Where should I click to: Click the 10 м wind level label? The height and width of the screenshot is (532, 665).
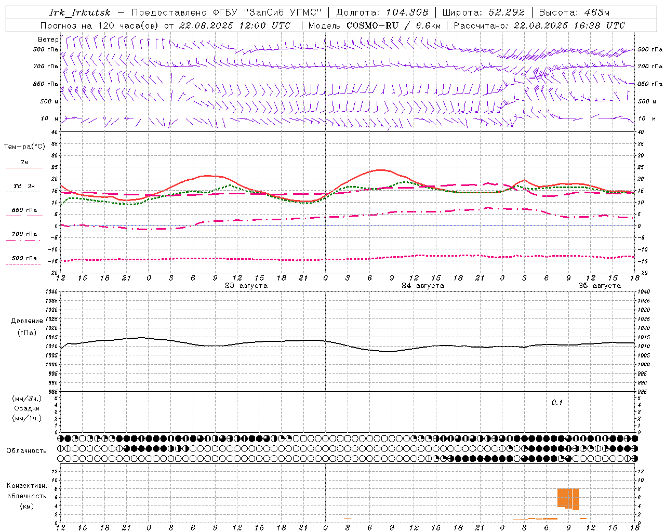[x=49, y=118]
